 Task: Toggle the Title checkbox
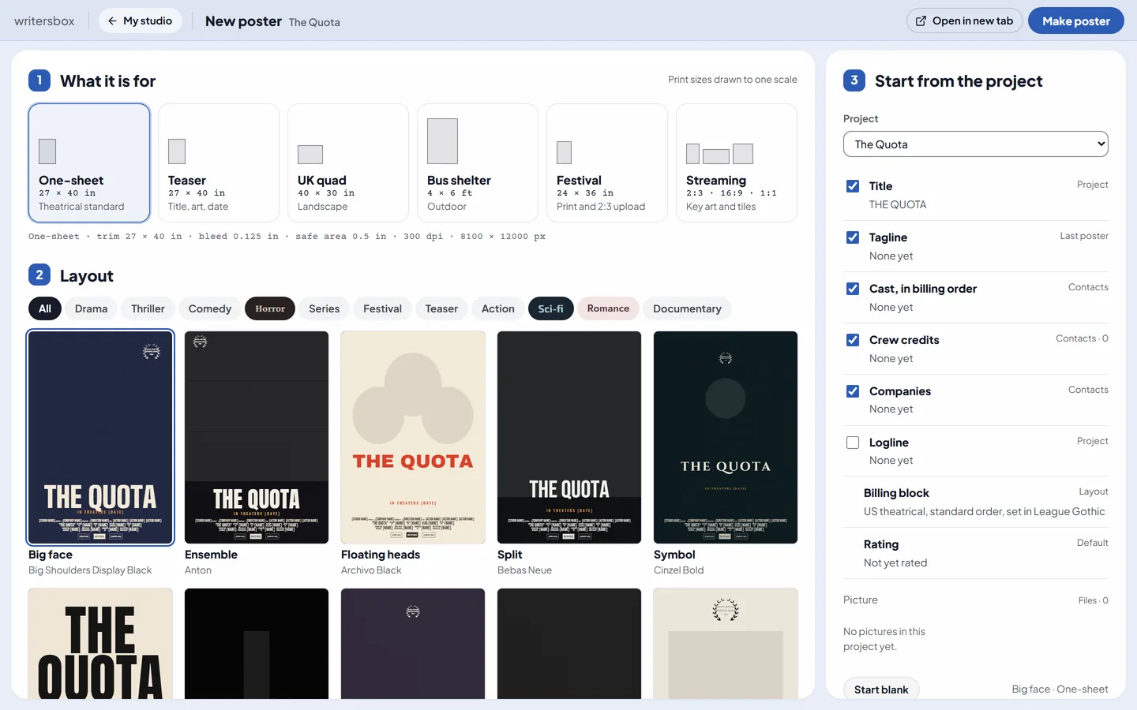click(853, 186)
